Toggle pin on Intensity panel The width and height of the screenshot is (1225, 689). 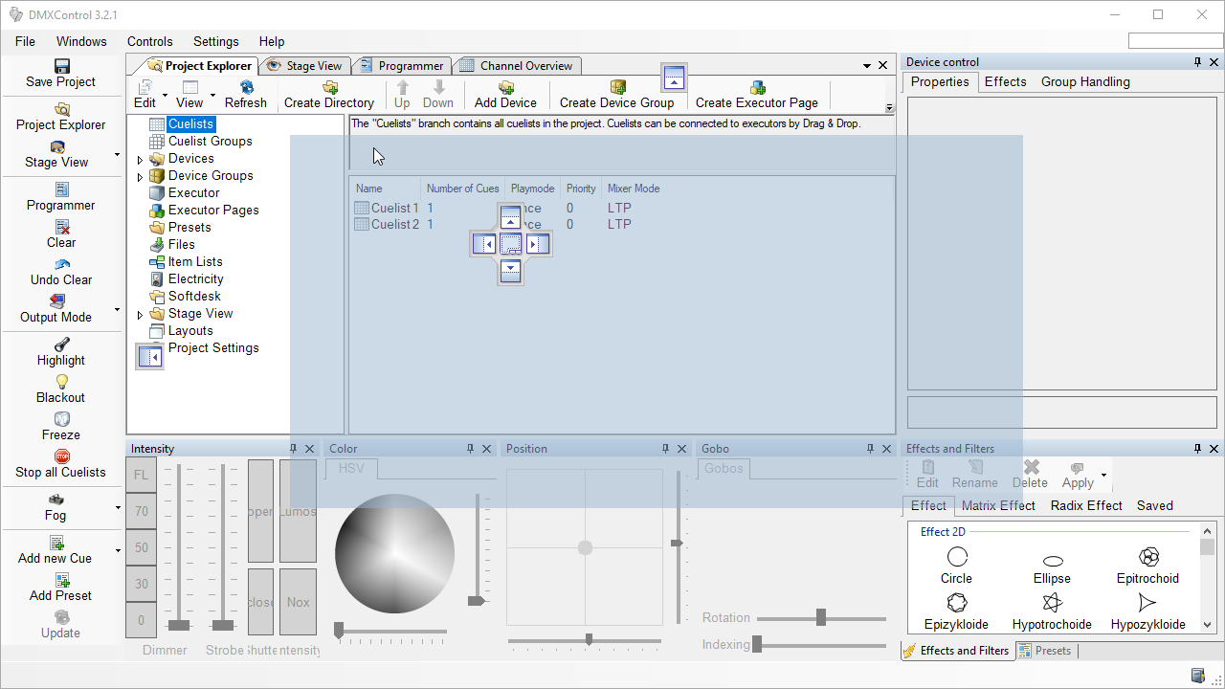click(x=294, y=449)
